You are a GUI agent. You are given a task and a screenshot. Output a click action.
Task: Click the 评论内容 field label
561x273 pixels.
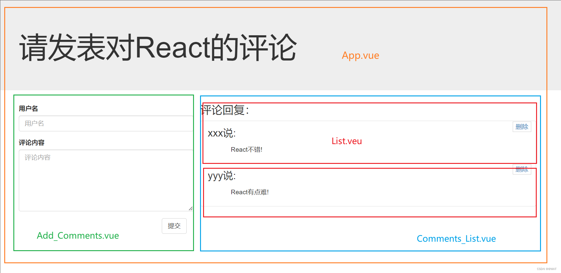point(32,143)
